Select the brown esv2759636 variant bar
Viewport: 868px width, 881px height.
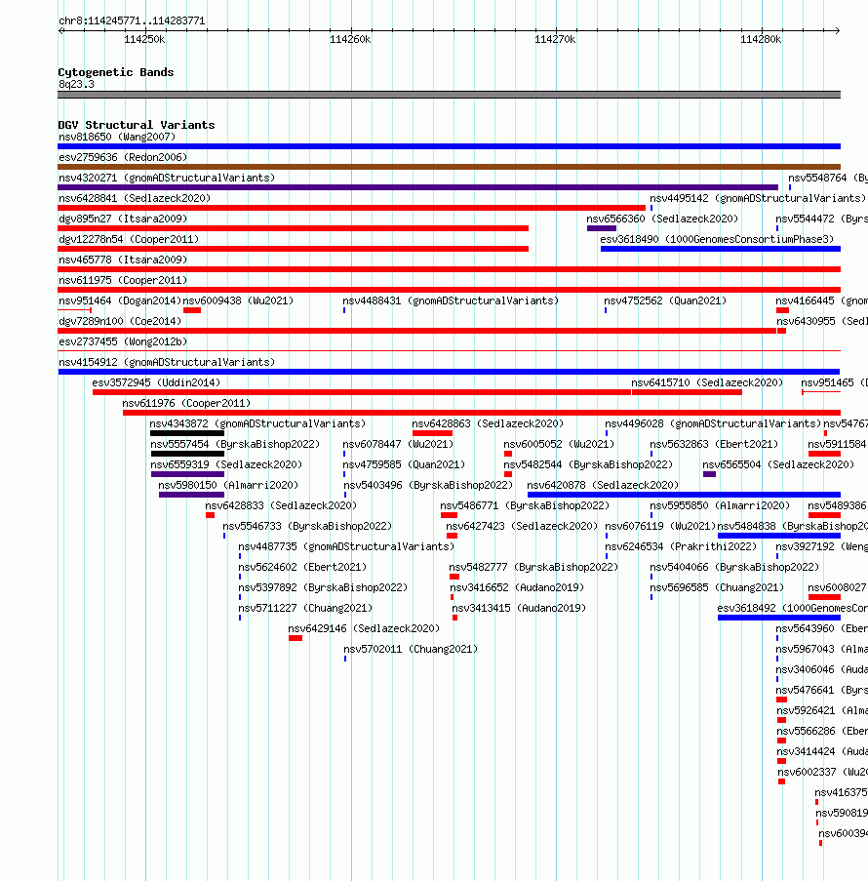pyautogui.click(x=449, y=167)
